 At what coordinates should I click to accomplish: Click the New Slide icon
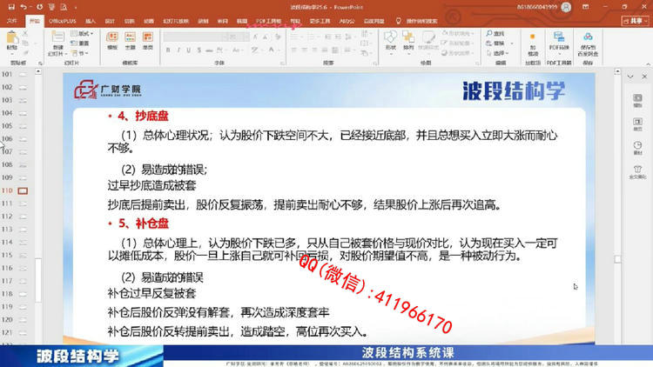(57, 38)
